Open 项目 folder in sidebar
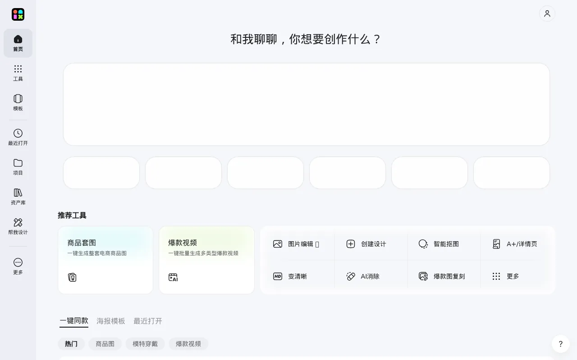Viewport: 577px width, 360px height. [x=18, y=167]
